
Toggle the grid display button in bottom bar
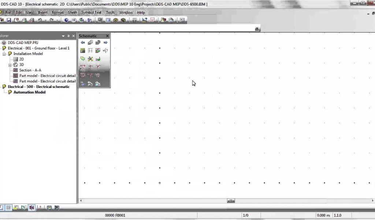[x=8, y=208]
